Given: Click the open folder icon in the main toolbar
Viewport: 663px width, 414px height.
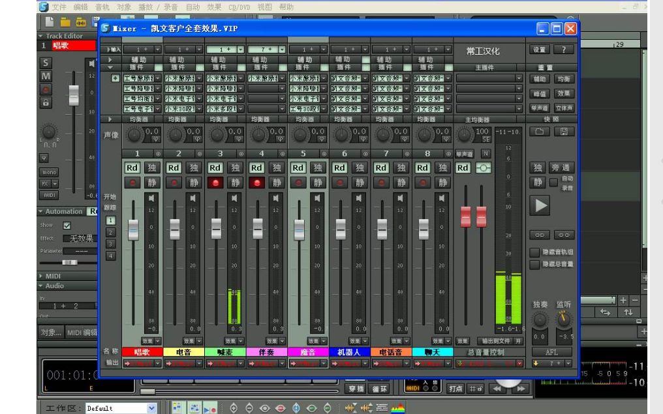Looking at the screenshot, I should 65,22.
